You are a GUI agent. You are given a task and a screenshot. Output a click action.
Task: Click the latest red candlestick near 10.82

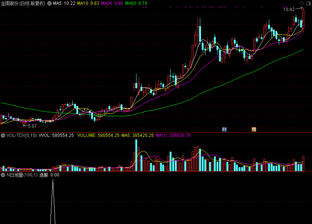click(303, 20)
